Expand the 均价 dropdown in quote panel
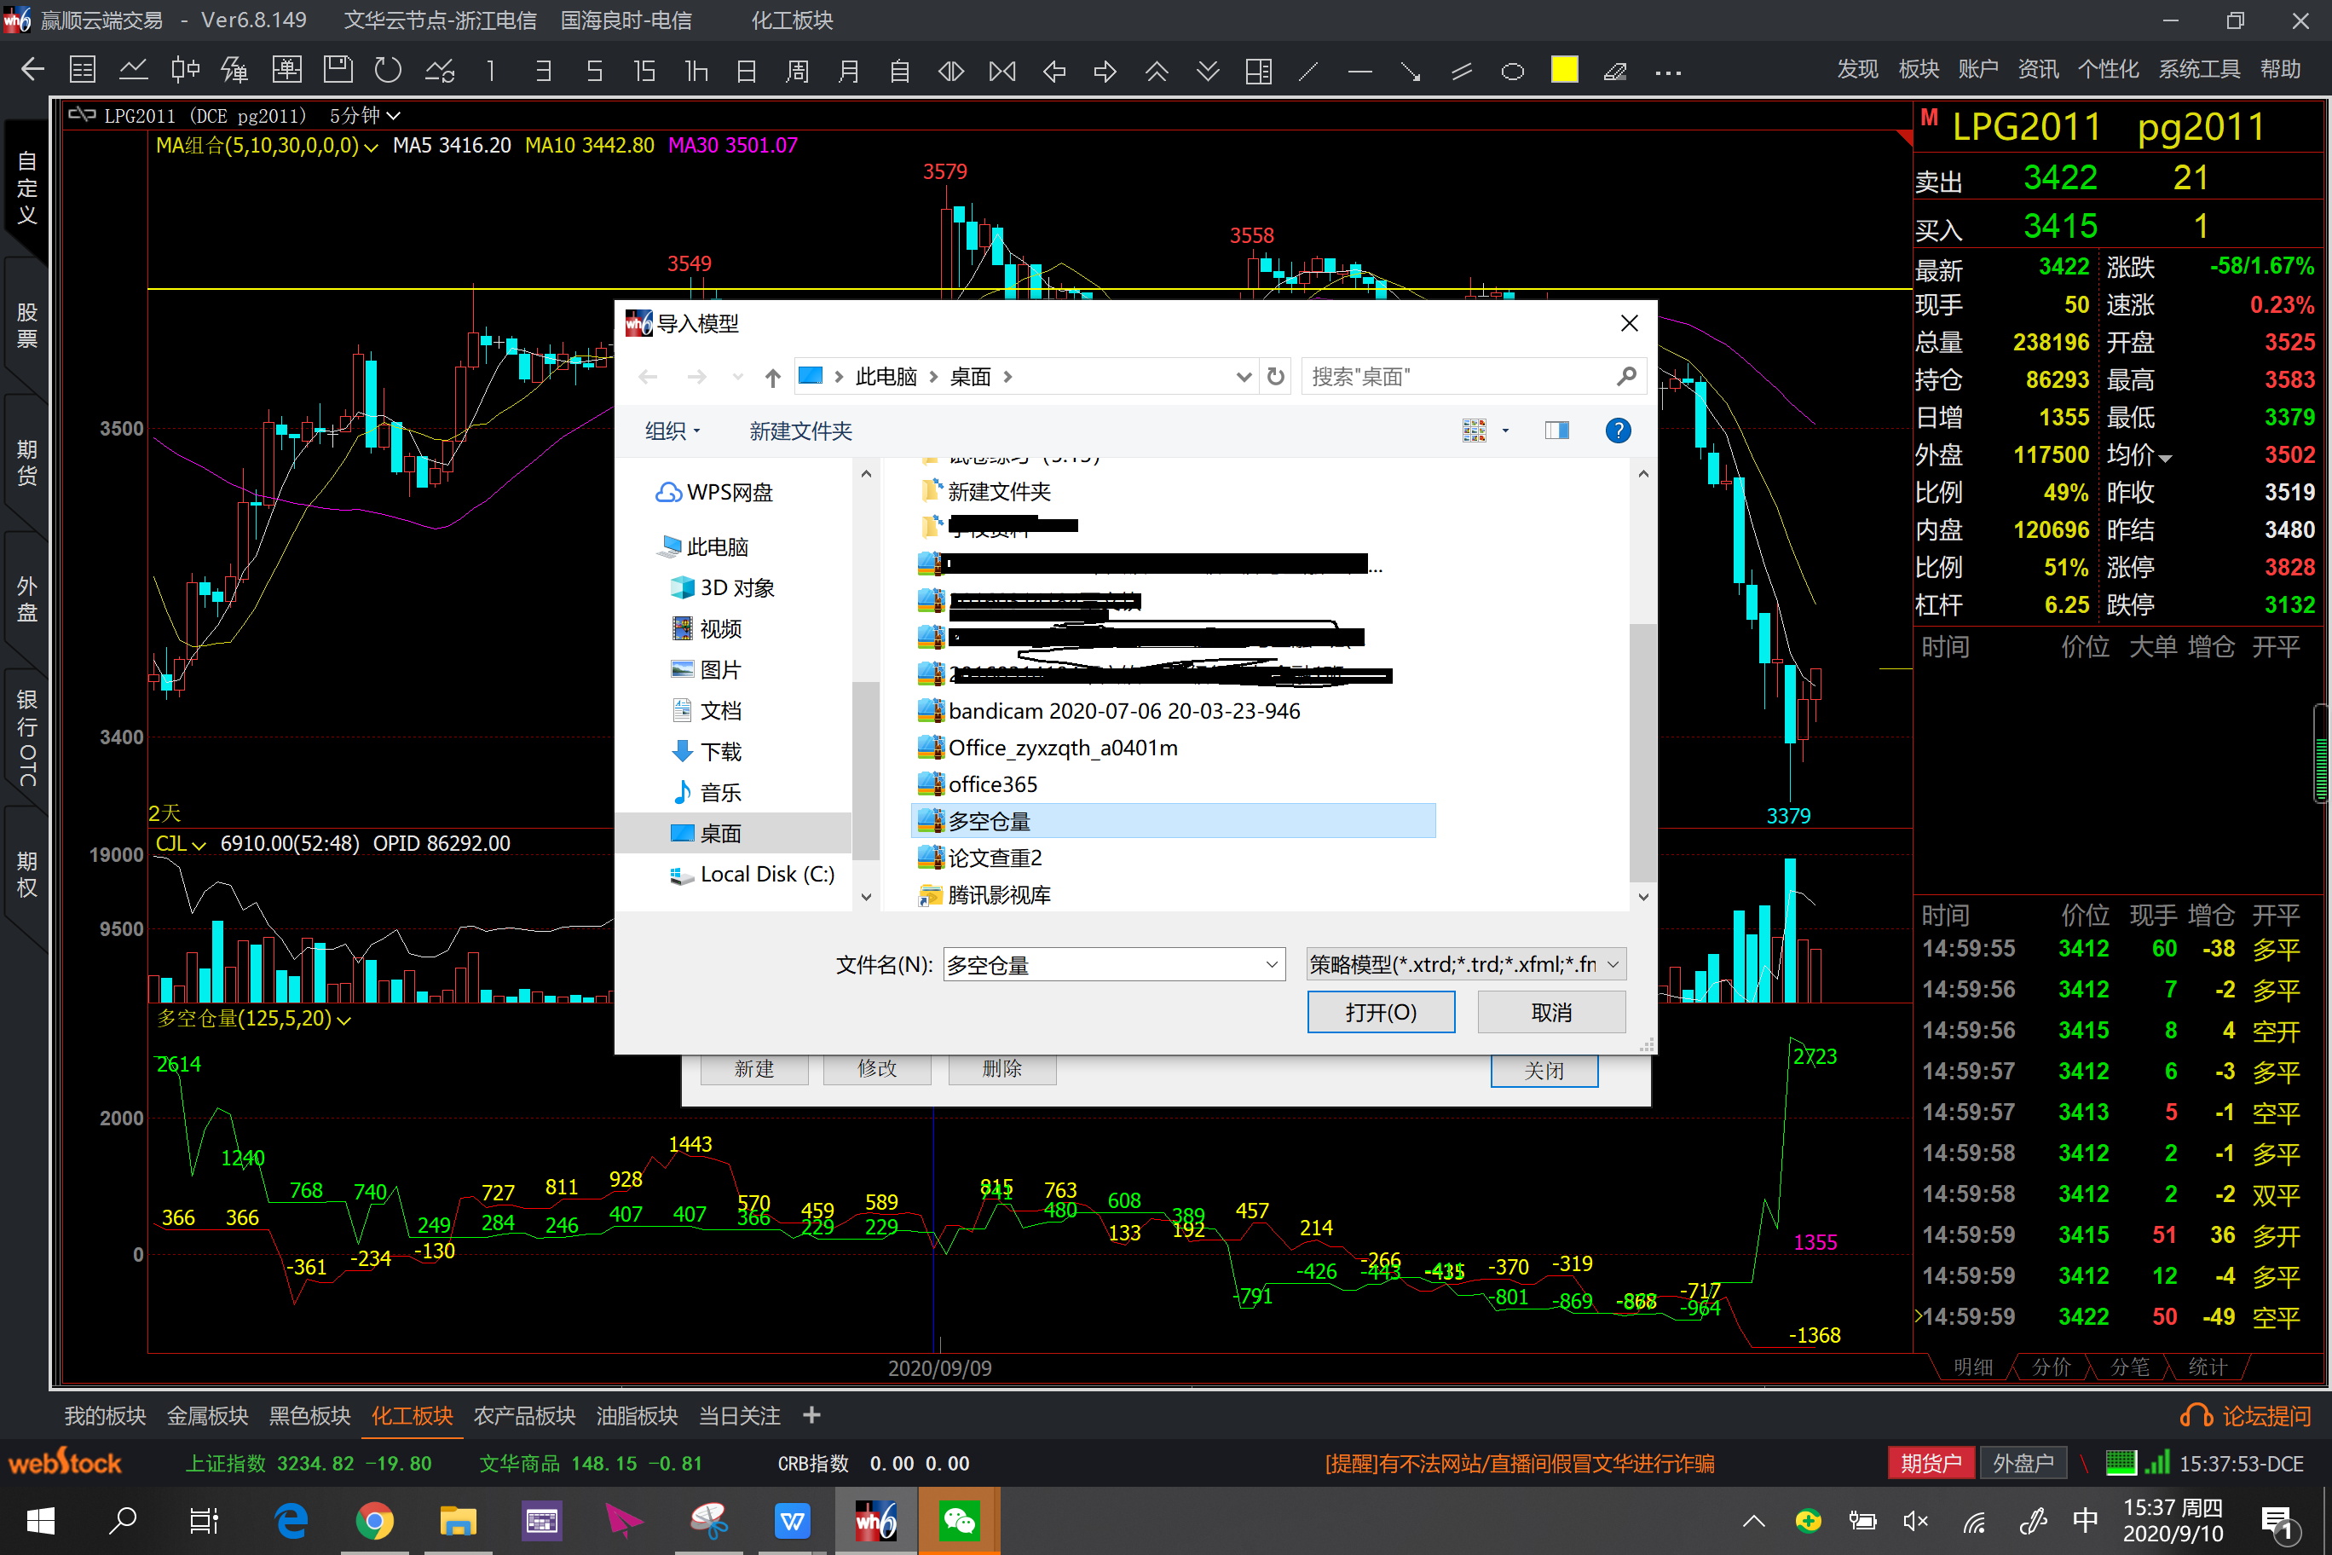 click(2166, 458)
